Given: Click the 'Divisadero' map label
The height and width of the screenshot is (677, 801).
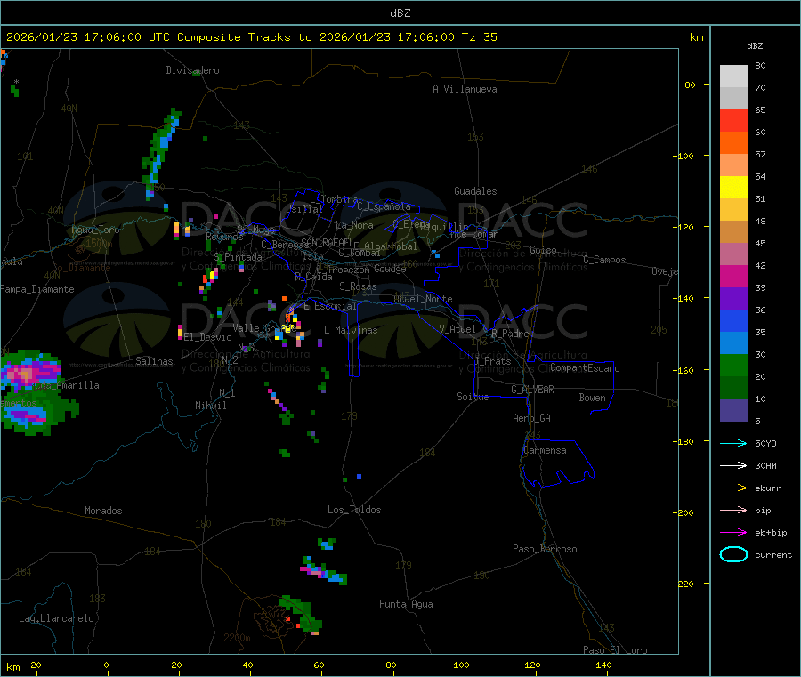Looking at the screenshot, I should tap(192, 70).
